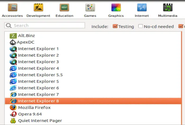This screenshot has width=185, height=125.
Task: Click the ApexDC application icon
Action: click(12, 42)
